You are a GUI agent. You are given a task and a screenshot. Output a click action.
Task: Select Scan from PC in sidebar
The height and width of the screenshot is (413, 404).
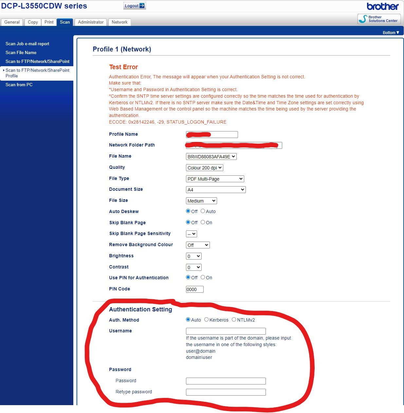click(19, 85)
